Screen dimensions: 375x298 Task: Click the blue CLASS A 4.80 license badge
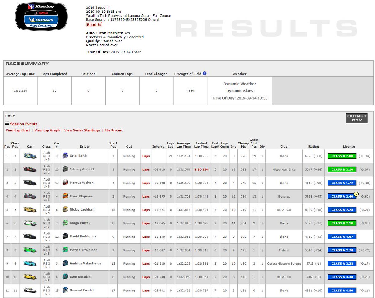[342, 290]
